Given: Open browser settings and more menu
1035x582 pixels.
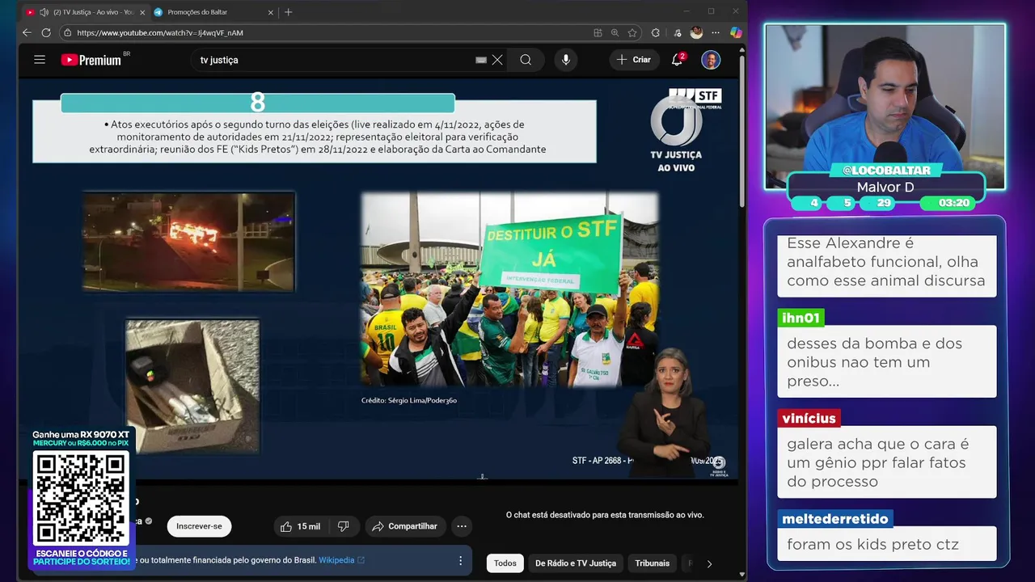Looking at the screenshot, I should pos(716,33).
